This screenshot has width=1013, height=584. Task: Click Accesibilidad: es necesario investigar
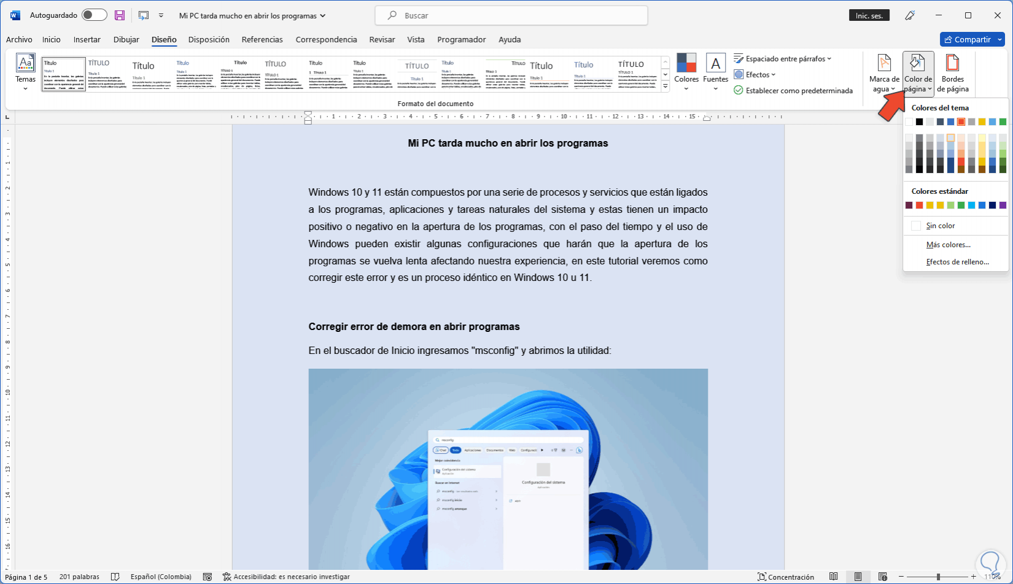tap(286, 577)
